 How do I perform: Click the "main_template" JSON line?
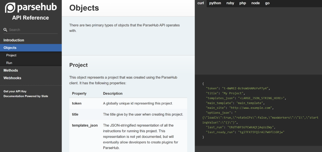235,103
